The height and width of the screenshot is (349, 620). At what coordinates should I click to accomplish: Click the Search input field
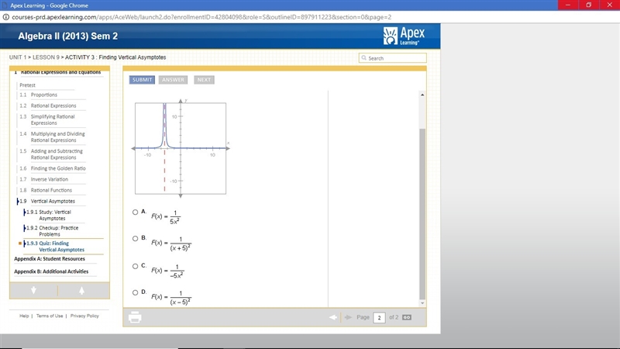tap(393, 57)
